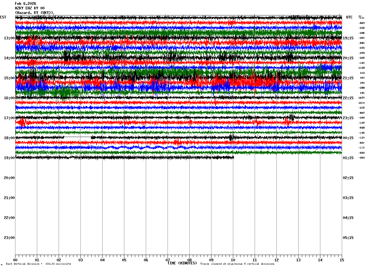Select the 21:00 CST time label

(9, 198)
